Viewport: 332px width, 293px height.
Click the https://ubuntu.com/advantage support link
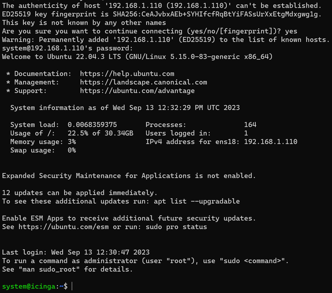[137, 91]
